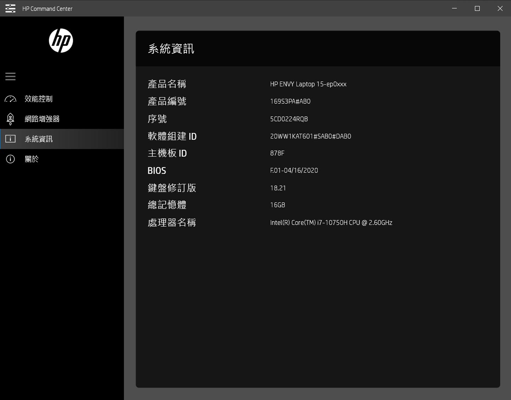Click the 軟體組建 ID value
The height and width of the screenshot is (400, 511).
(x=310, y=136)
